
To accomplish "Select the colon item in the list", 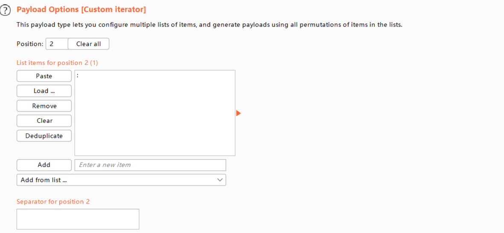I will (78, 76).
